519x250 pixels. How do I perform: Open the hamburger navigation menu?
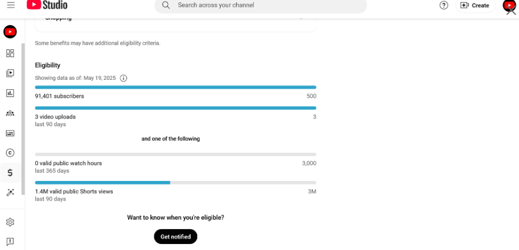(x=11, y=5)
